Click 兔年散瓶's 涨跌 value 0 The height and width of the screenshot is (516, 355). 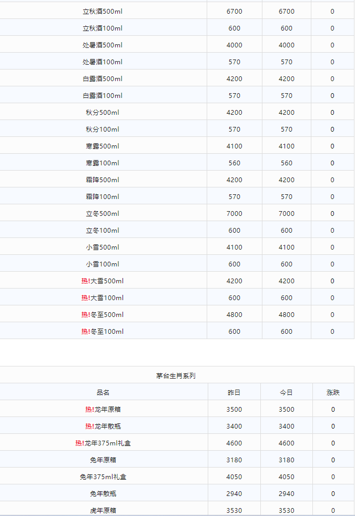(x=333, y=494)
